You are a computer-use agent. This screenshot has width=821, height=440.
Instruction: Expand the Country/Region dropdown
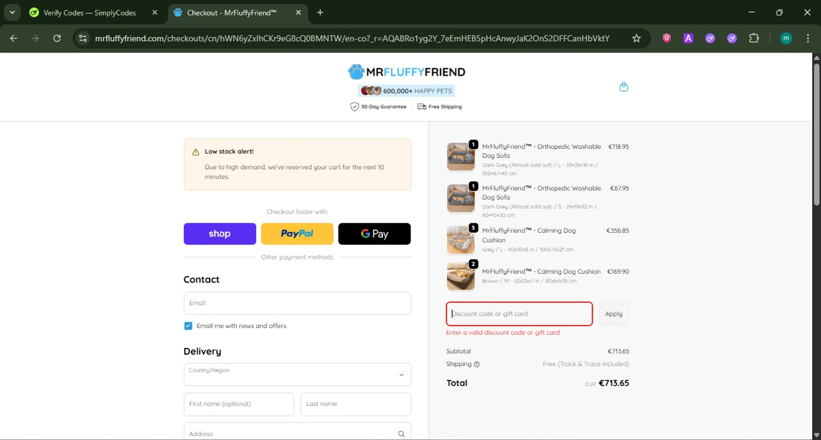297,374
